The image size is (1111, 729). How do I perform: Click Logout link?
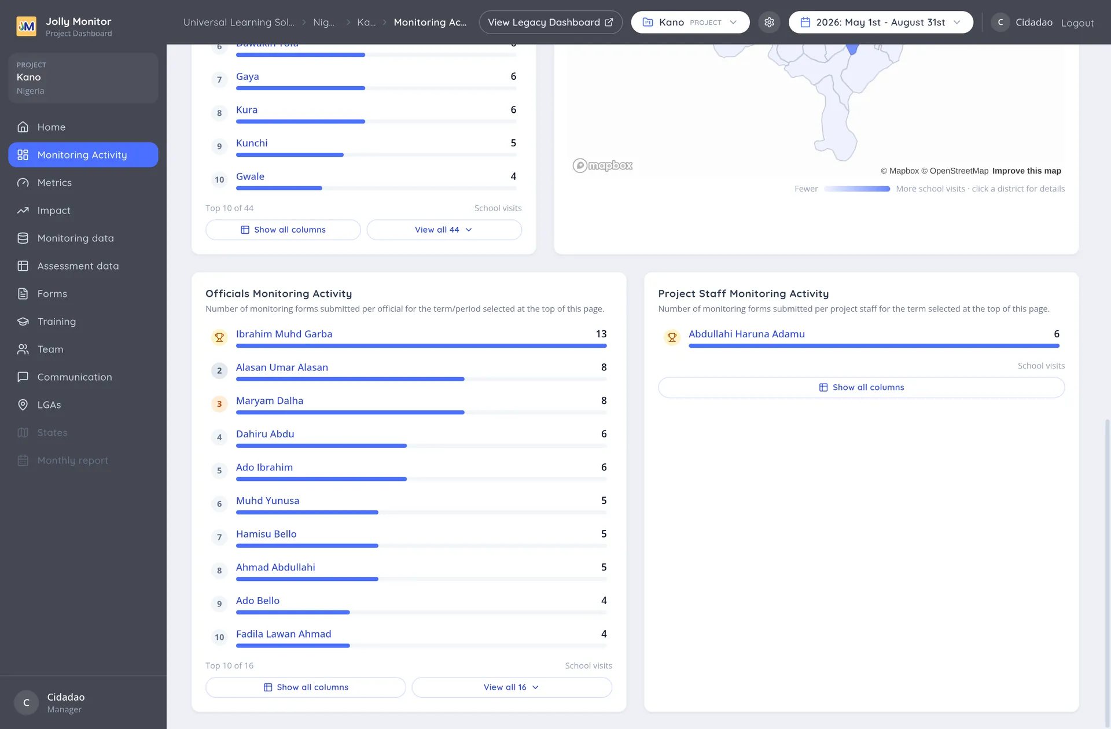1077,23
